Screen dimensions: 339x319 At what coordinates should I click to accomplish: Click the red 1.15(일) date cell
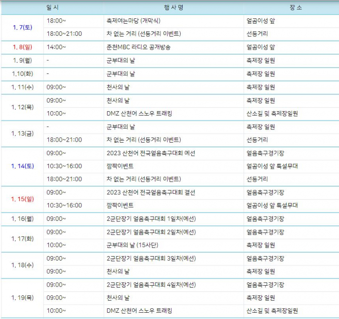point(22,199)
